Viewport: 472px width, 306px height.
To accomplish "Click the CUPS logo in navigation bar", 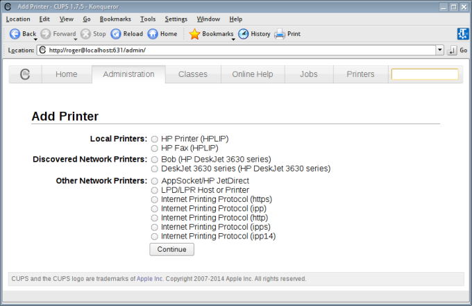I will (25, 74).
